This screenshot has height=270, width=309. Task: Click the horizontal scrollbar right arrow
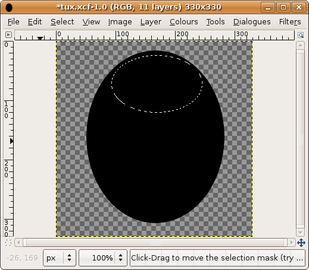tap(291, 242)
